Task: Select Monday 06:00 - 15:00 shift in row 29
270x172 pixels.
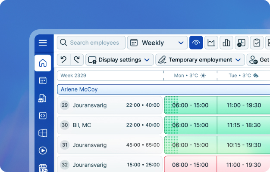Action: (190, 105)
